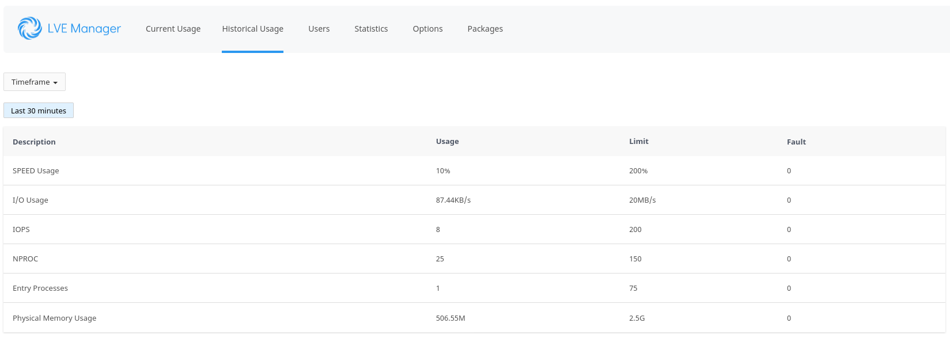950x338 pixels.
Task: Click the Last 30 minutes badge
Action: pyautogui.click(x=39, y=111)
